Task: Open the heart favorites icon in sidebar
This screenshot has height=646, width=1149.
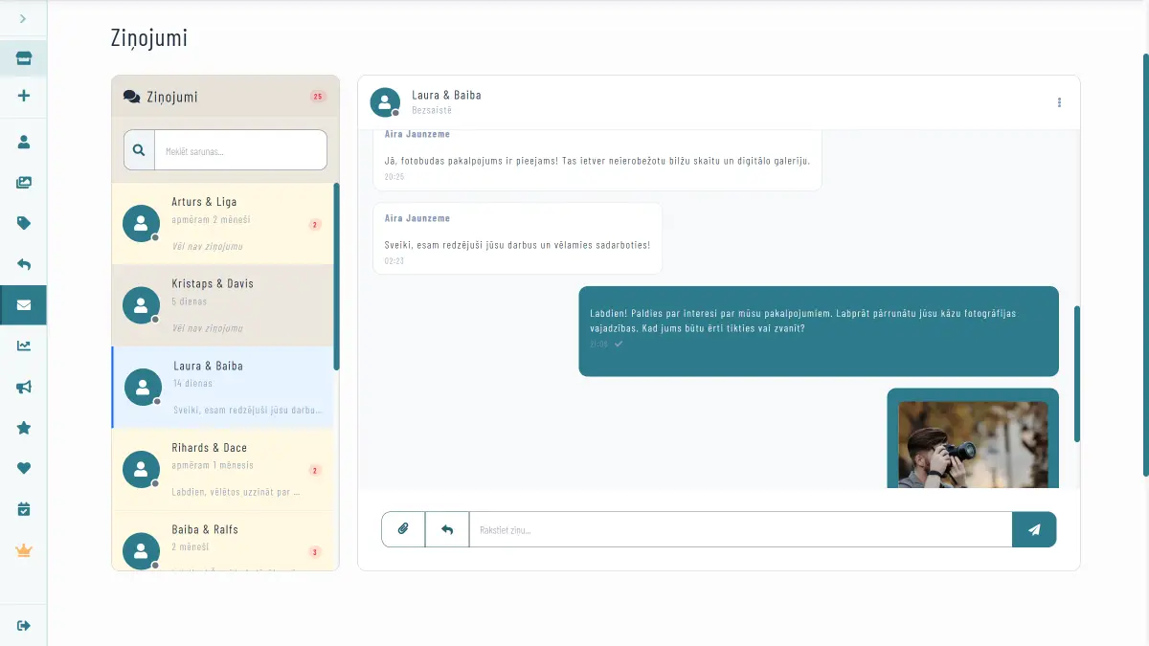Action: (x=24, y=468)
